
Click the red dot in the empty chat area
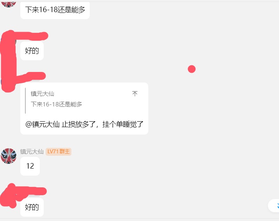click(192, 69)
